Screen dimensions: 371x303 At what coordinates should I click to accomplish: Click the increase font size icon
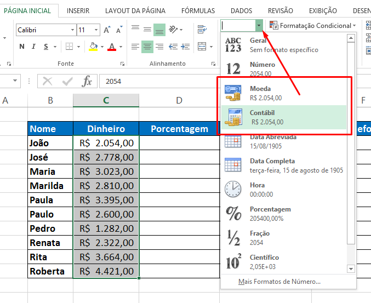(x=107, y=30)
